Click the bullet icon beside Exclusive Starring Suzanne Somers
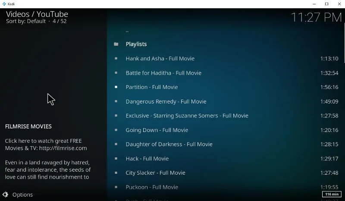The image size is (345, 201). click(x=116, y=116)
